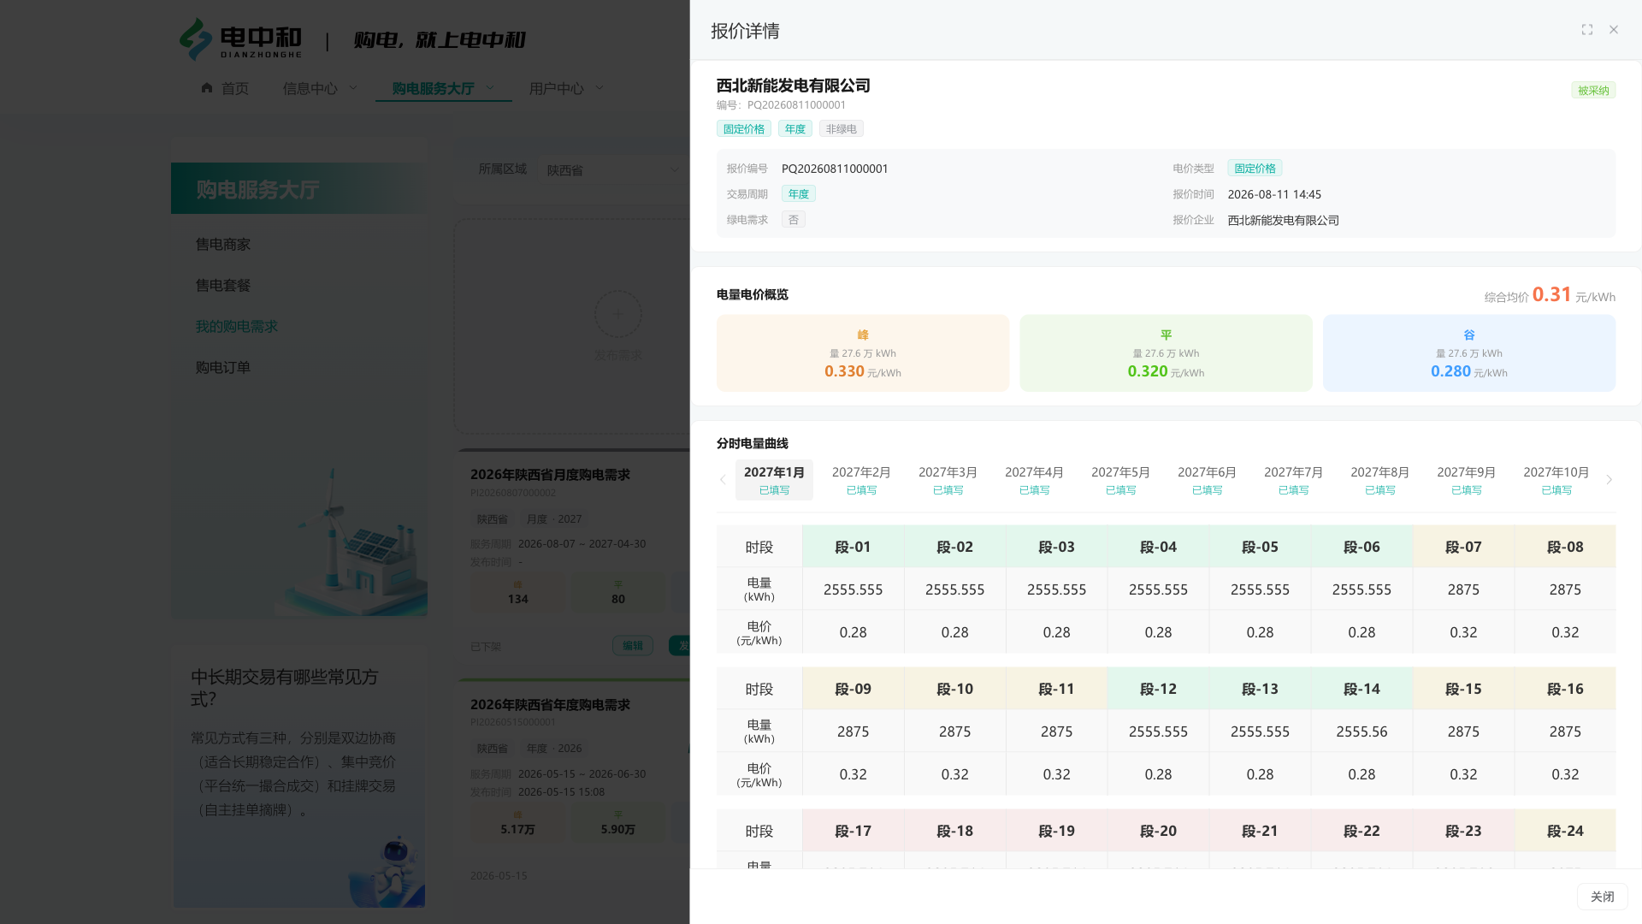
Task: Switch to the 2027年3月 tab
Action: pyautogui.click(x=948, y=480)
